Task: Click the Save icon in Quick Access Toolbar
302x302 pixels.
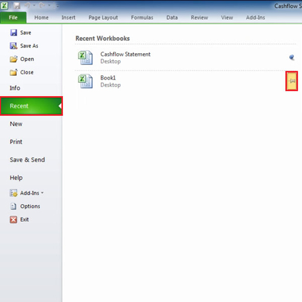Action: [x=17, y=6]
